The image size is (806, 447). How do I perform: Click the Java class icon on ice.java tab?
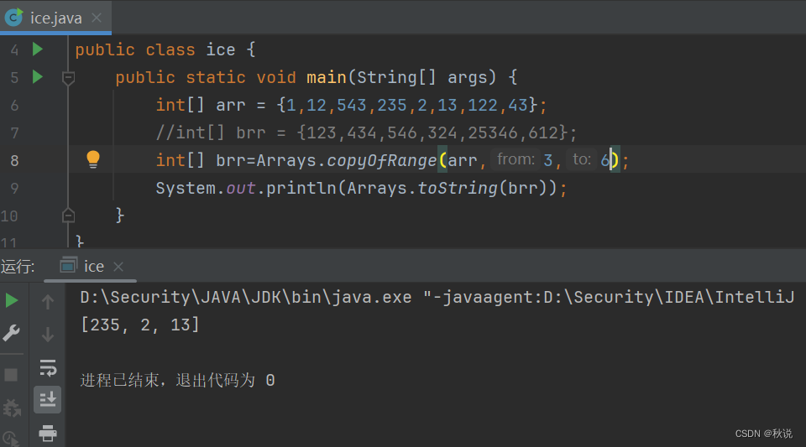[14, 18]
